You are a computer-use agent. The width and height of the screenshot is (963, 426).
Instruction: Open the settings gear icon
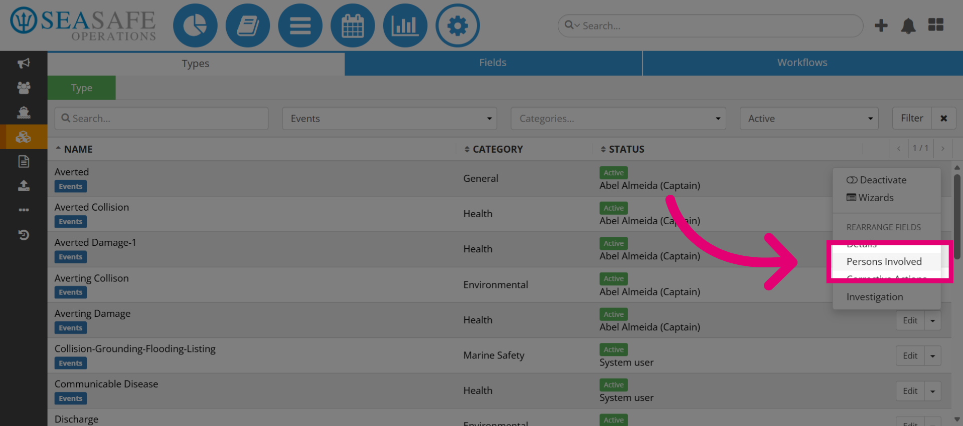pyautogui.click(x=457, y=26)
